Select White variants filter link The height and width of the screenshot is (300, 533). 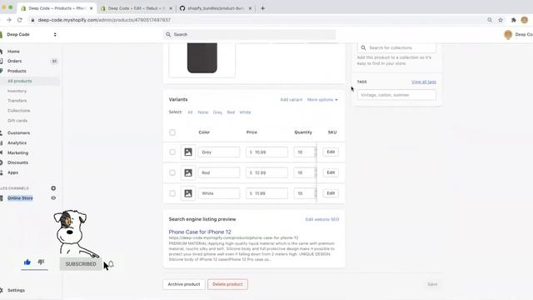(x=245, y=112)
